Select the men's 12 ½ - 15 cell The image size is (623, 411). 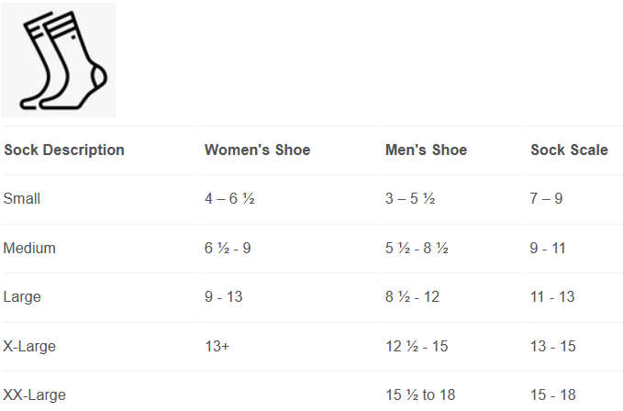click(x=417, y=347)
